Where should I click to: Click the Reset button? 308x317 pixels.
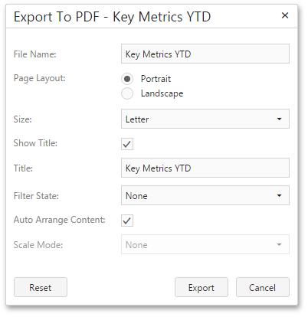[41, 287]
